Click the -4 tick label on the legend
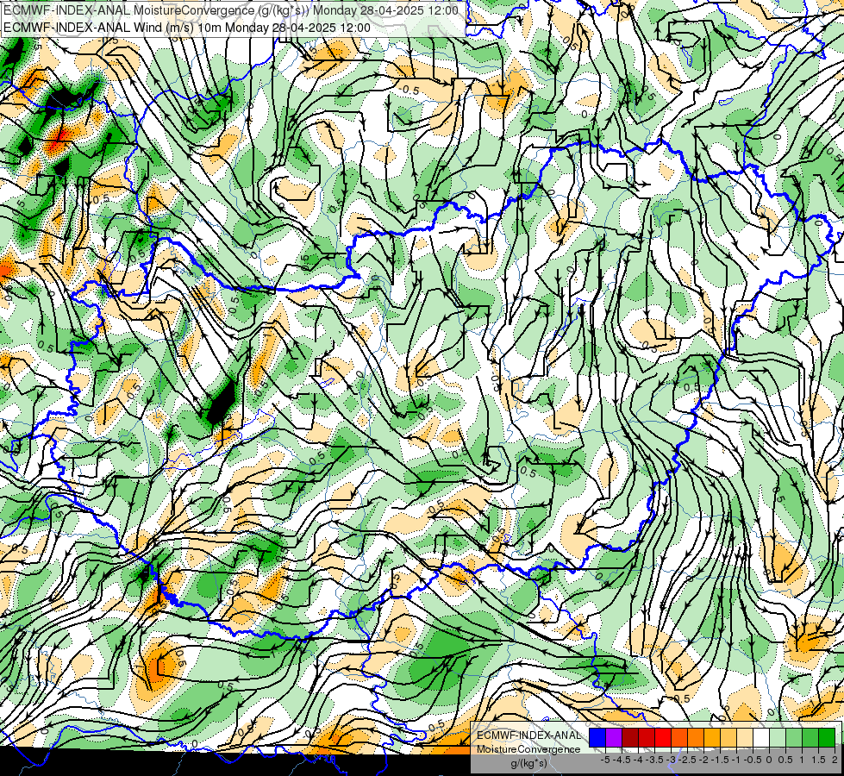The height and width of the screenshot is (776, 844). pyautogui.click(x=638, y=760)
